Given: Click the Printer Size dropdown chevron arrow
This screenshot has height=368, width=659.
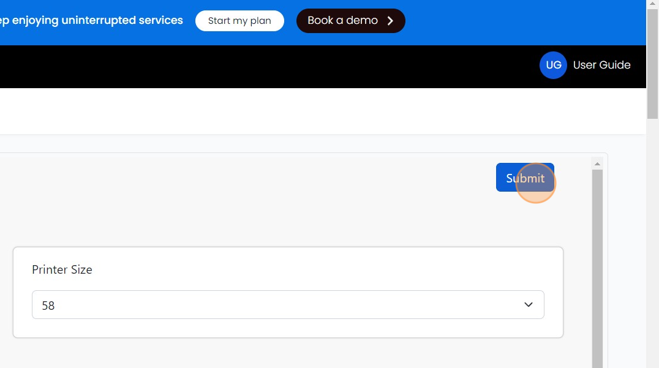Looking at the screenshot, I should 528,305.
